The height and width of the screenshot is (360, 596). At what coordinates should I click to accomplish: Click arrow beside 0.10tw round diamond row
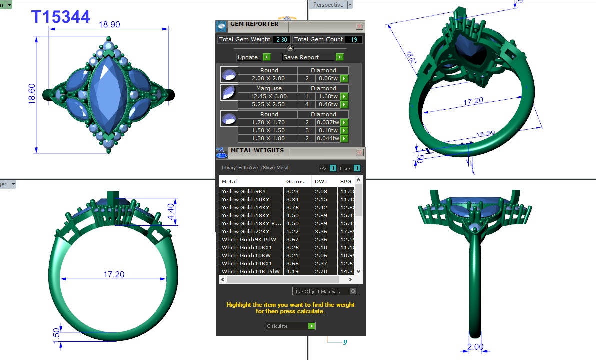point(344,131)
